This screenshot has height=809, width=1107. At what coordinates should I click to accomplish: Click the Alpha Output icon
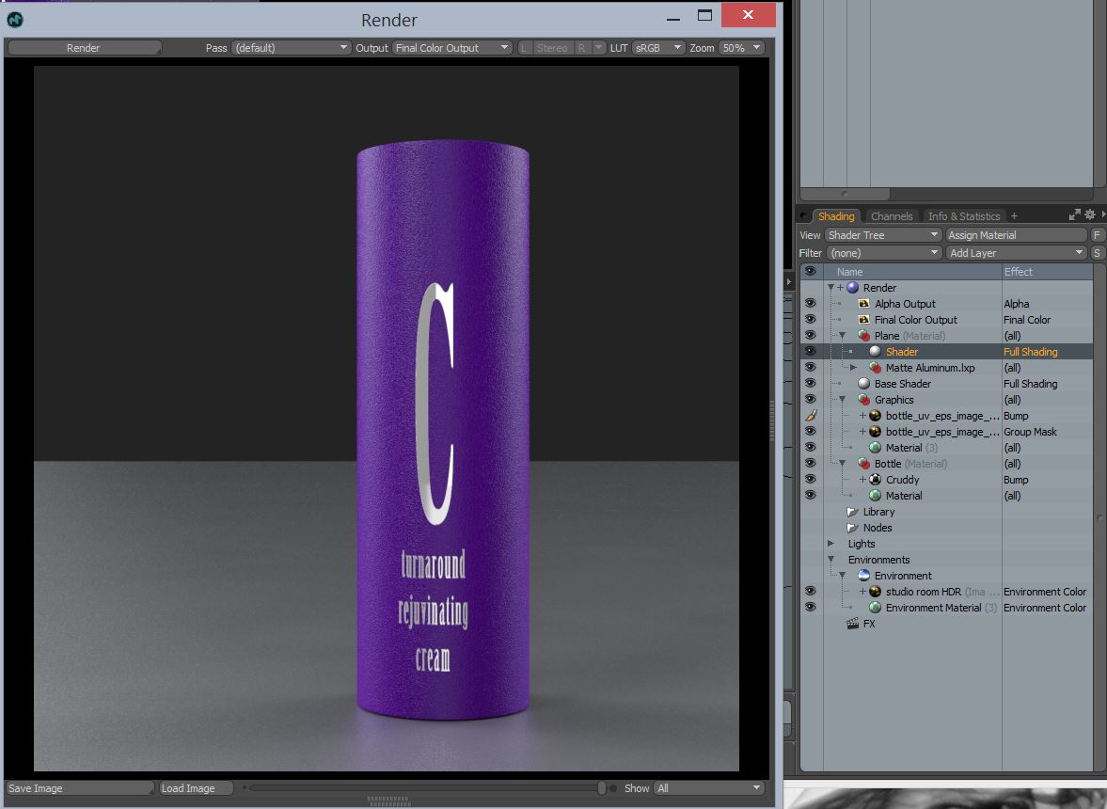[863, 304]
